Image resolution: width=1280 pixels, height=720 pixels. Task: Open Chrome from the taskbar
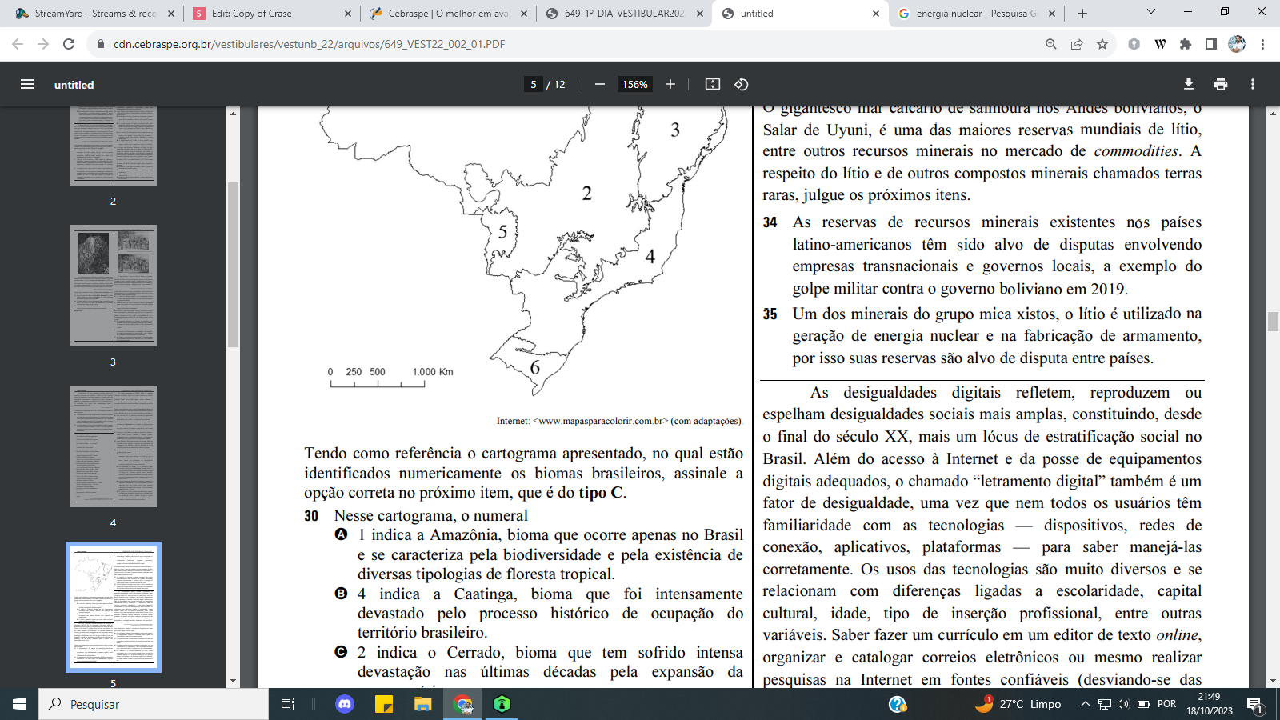[463, 704]
